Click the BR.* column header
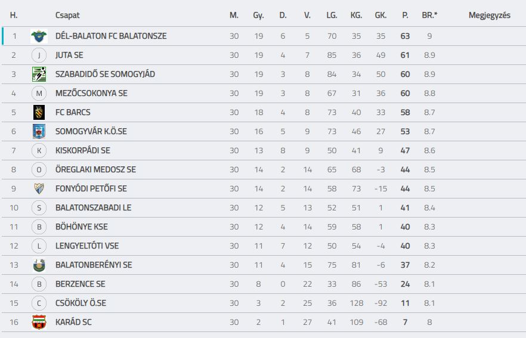 point(429,15)
